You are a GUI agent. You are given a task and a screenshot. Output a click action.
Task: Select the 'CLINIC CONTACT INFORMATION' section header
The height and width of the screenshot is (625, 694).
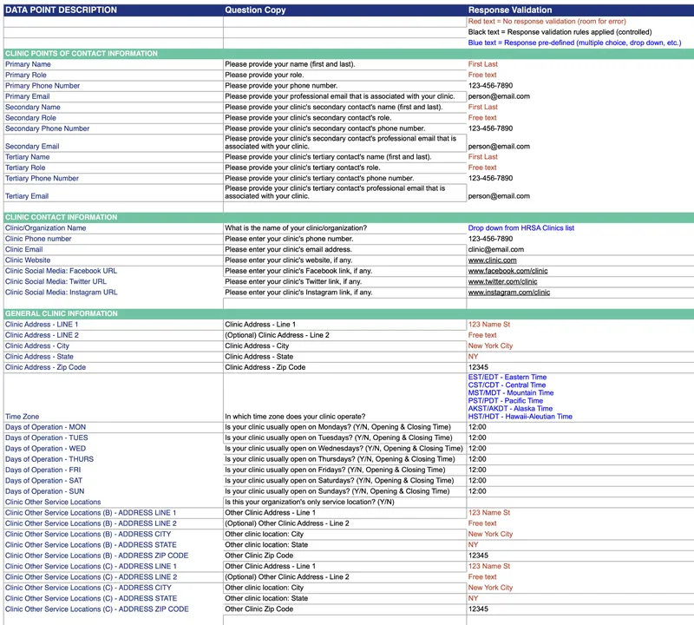point(349,218)
